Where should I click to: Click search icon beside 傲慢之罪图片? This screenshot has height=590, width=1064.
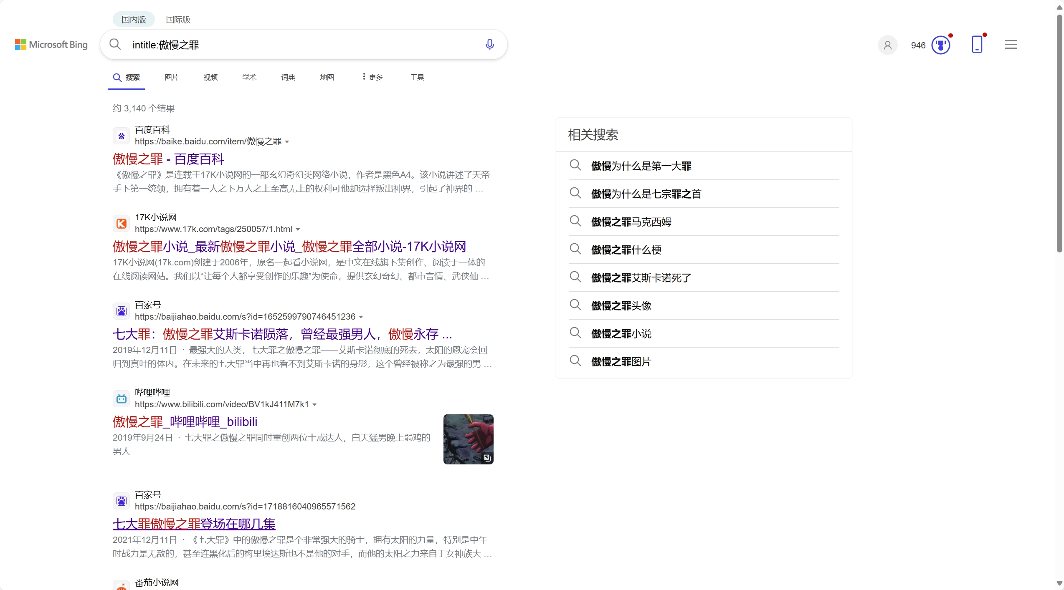[x=575, y=361]
